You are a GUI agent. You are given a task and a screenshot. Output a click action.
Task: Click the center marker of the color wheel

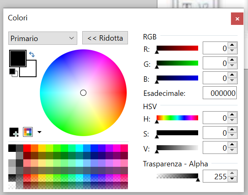tap(83, 93)
